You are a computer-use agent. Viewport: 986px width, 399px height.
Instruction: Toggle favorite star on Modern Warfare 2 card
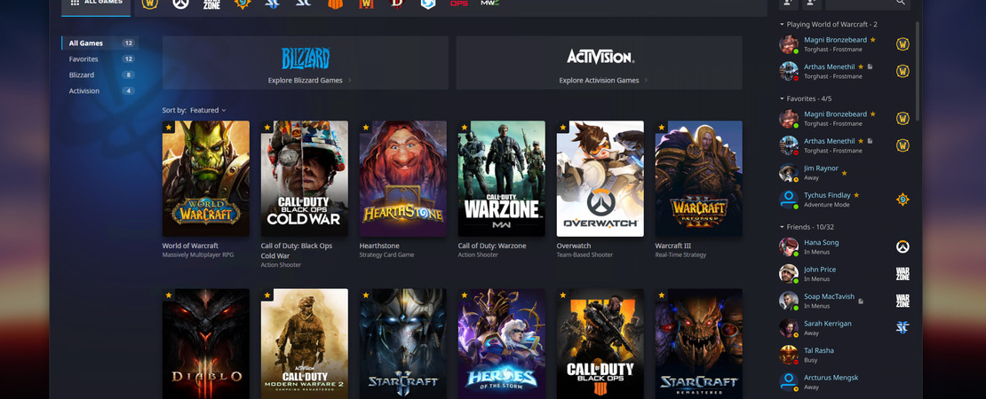pyautogui.click(x=267, y=295)
